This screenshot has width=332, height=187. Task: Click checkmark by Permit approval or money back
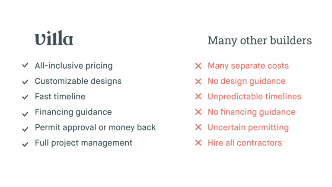(x=25, y=129)
